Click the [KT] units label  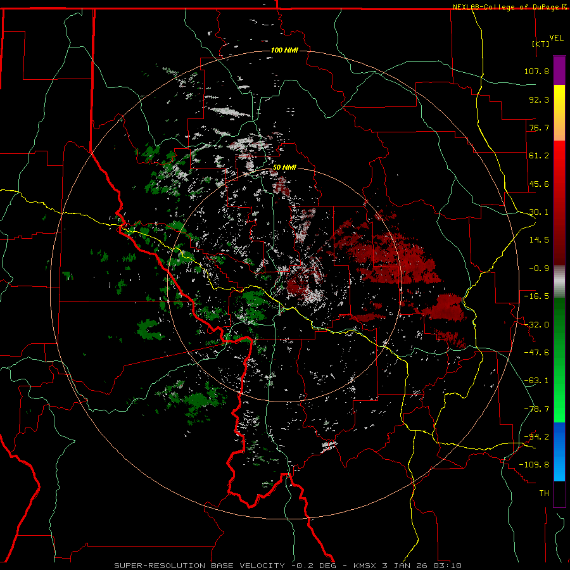coord(541,44)
